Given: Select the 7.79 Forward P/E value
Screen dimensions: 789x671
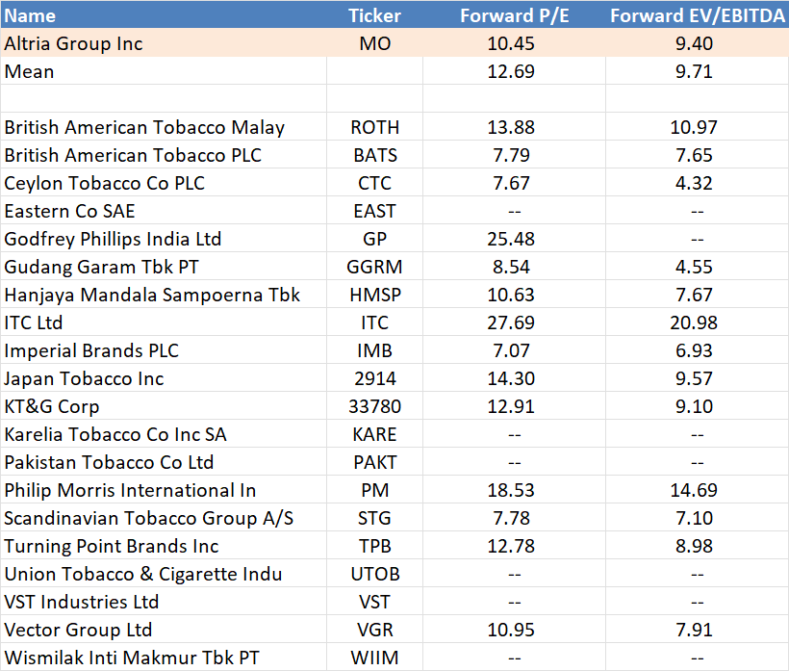Looking at the screenshot, I should (514, 155).
